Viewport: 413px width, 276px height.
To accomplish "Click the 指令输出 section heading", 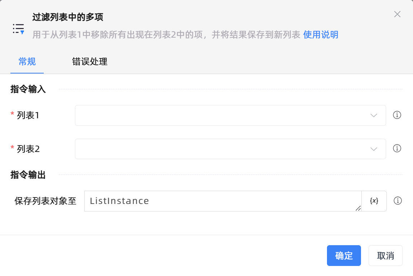I will [x=28, y=175].
